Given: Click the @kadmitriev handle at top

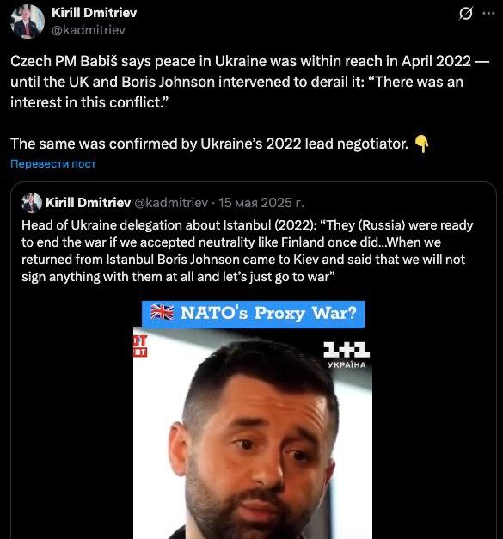Looking at the screenshot, I should pos(89,30).
